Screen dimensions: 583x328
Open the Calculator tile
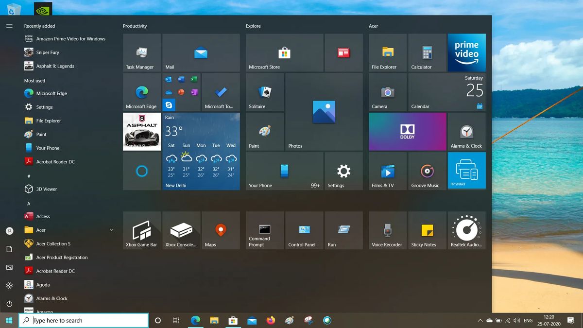coord(426,52)
